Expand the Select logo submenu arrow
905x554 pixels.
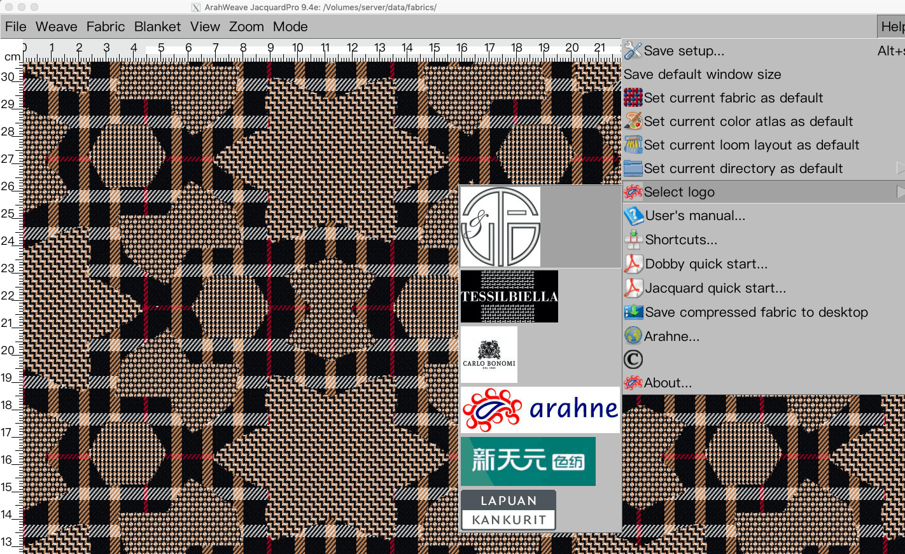click(900, 191)
